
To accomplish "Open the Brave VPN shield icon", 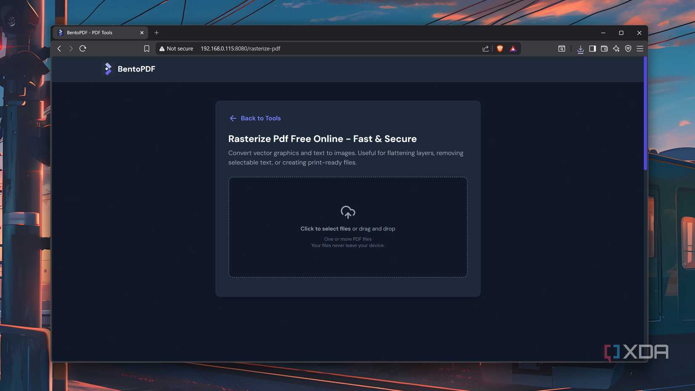I will (x=628, y=48).
